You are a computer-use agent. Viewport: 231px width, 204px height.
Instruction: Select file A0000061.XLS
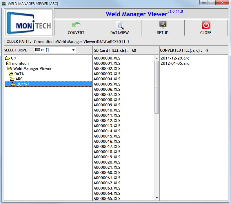107,178
